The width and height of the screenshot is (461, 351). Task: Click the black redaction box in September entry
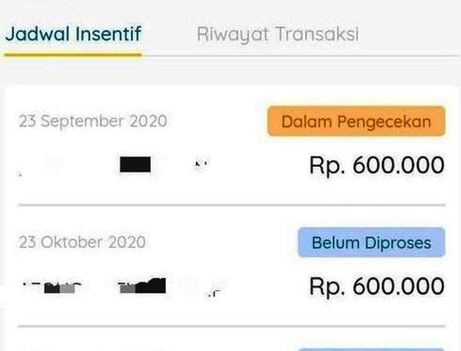click(135, 164)
